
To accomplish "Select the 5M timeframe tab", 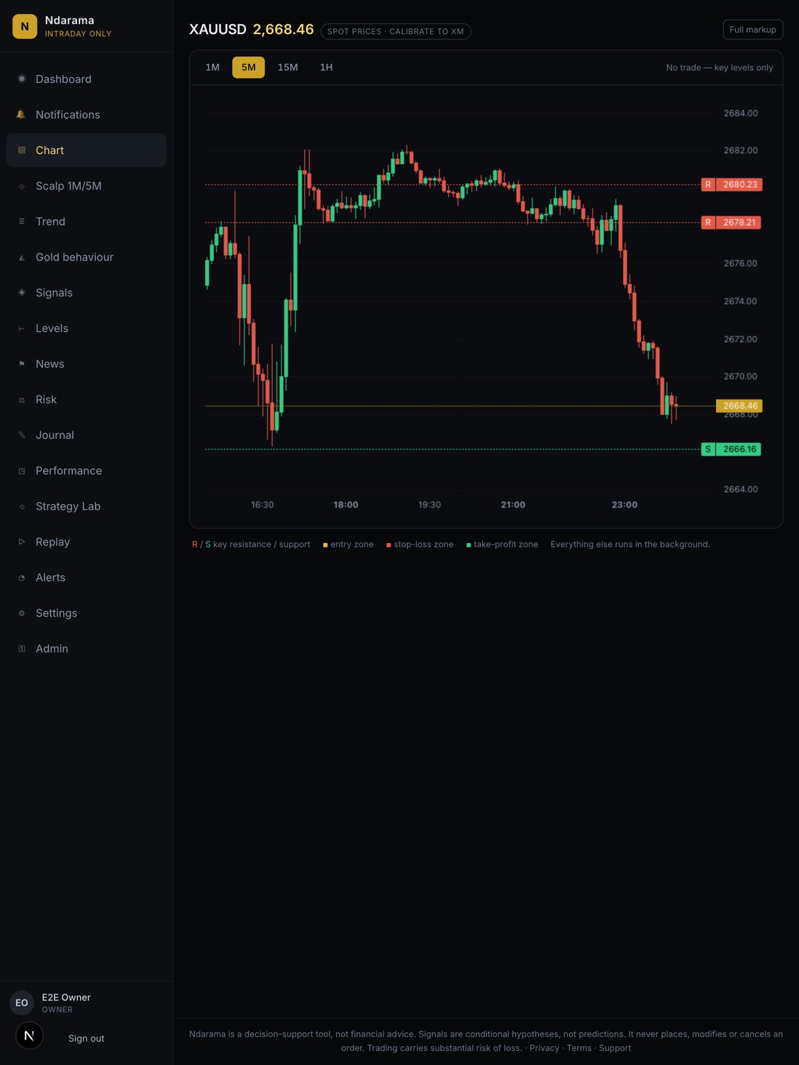I will tap(248, 67).
